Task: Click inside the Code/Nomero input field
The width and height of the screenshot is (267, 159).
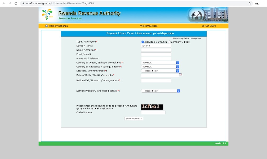Action: pyautogui.click(x=153, y=112)
